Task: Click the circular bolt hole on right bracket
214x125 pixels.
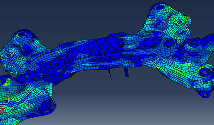Action: (x=204, y=72)
